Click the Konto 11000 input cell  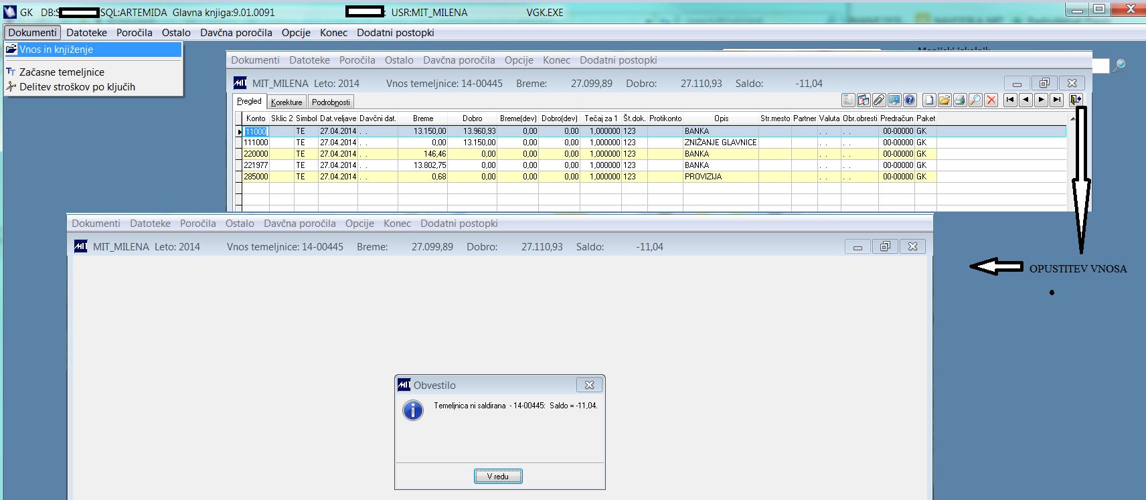coord(255,132)
